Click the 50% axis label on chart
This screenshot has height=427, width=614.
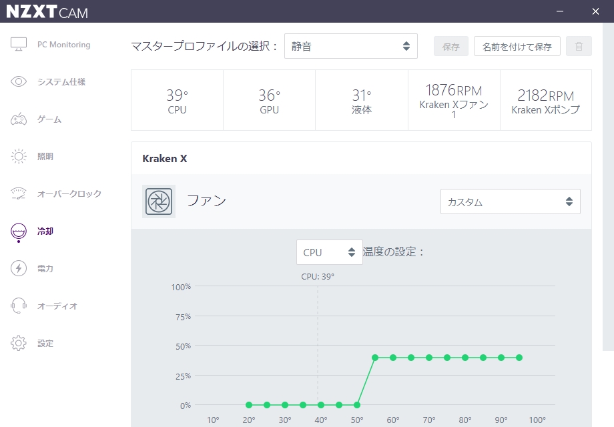183,346
